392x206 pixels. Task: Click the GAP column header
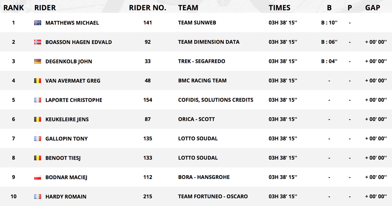pyautogui.click(x=373, y=7)
